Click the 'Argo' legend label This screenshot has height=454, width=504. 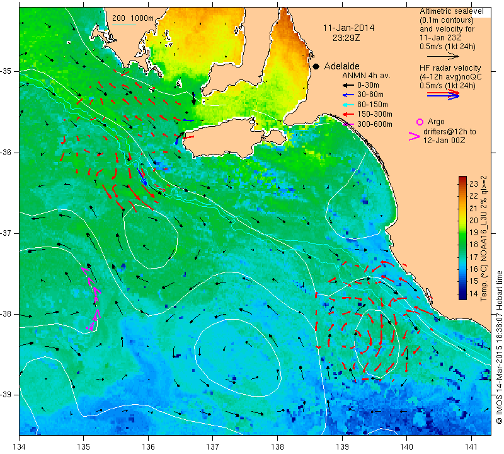click(436, 122)
